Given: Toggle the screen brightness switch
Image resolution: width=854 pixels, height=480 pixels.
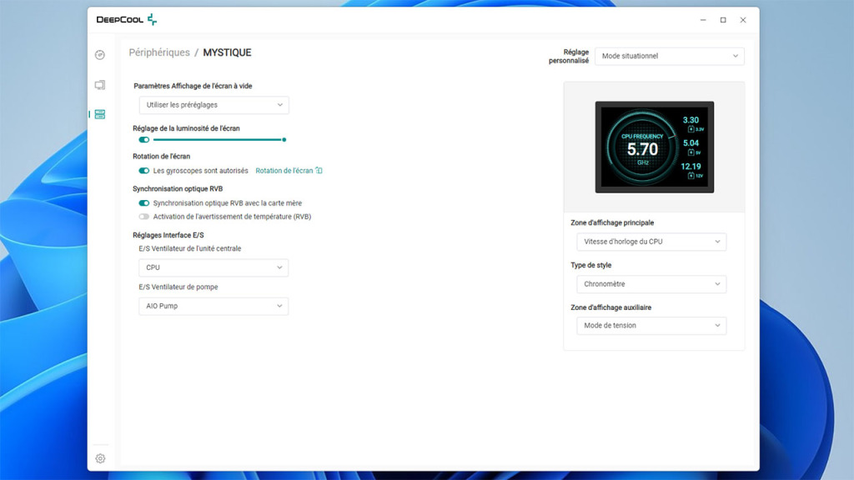Looking at the screenshot, I should click(144, 140).
